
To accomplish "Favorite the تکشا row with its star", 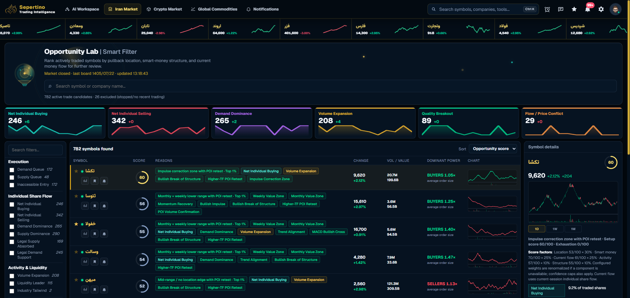I will 76,171.
